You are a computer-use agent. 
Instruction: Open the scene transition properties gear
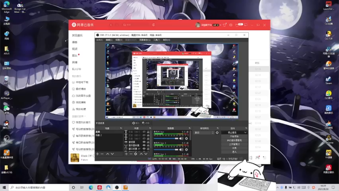tap(217, 132)
